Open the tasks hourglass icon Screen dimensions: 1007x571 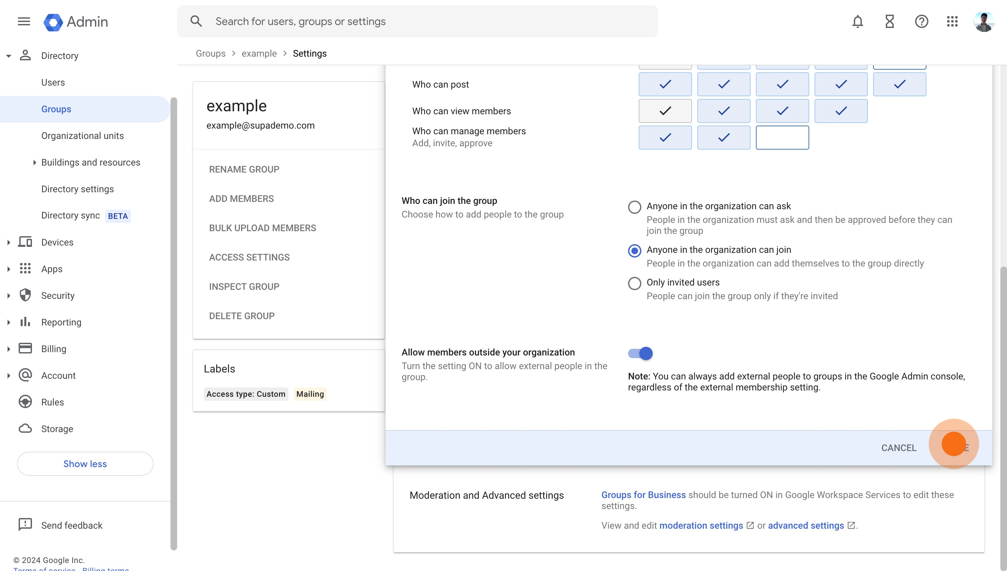coord(890,22)
